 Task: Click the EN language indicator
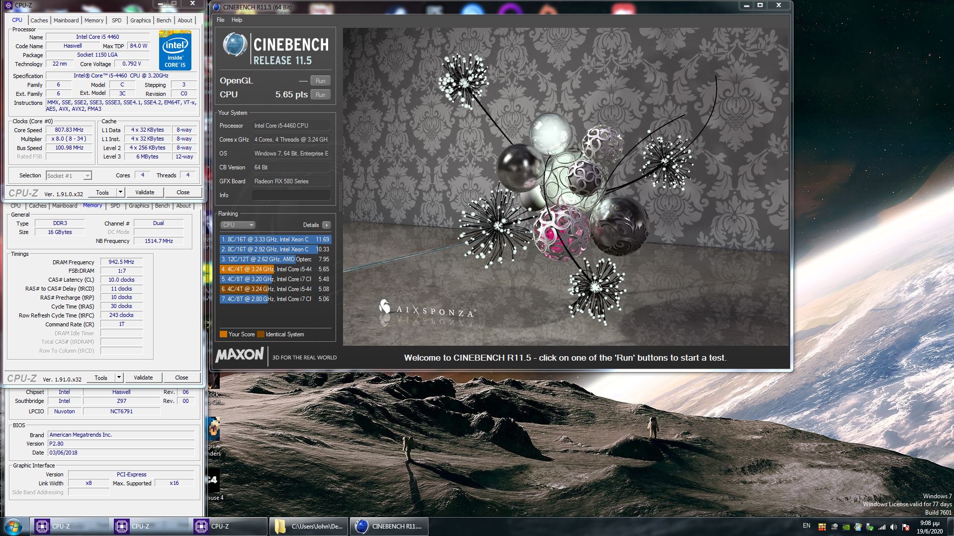point(806,526)
